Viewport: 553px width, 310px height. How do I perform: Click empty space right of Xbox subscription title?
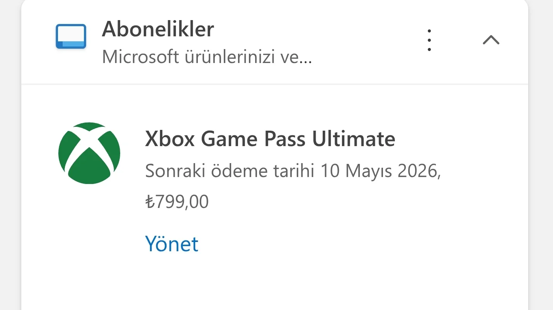tap(456, 139)
